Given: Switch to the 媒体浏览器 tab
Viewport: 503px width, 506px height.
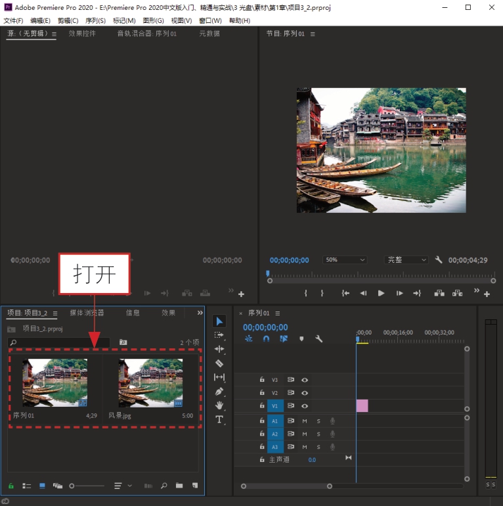Looking at the screenshot, I should 87,313.
